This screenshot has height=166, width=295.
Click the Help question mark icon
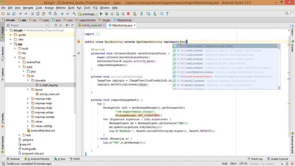167,14
